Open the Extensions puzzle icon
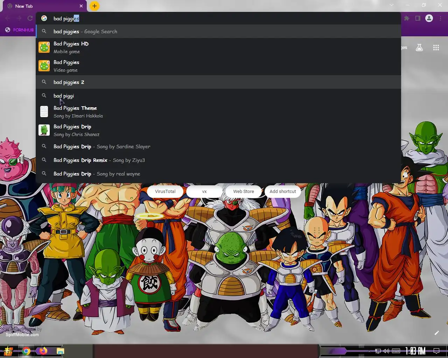The image size is (448, 358). click(x=407, y=18)
